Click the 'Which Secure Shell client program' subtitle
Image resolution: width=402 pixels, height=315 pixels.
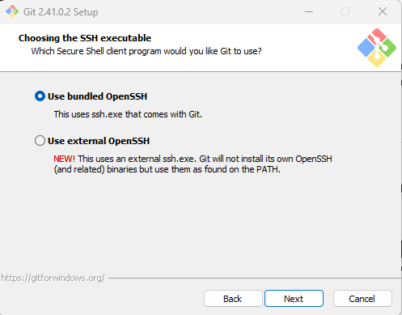[146, 51]
